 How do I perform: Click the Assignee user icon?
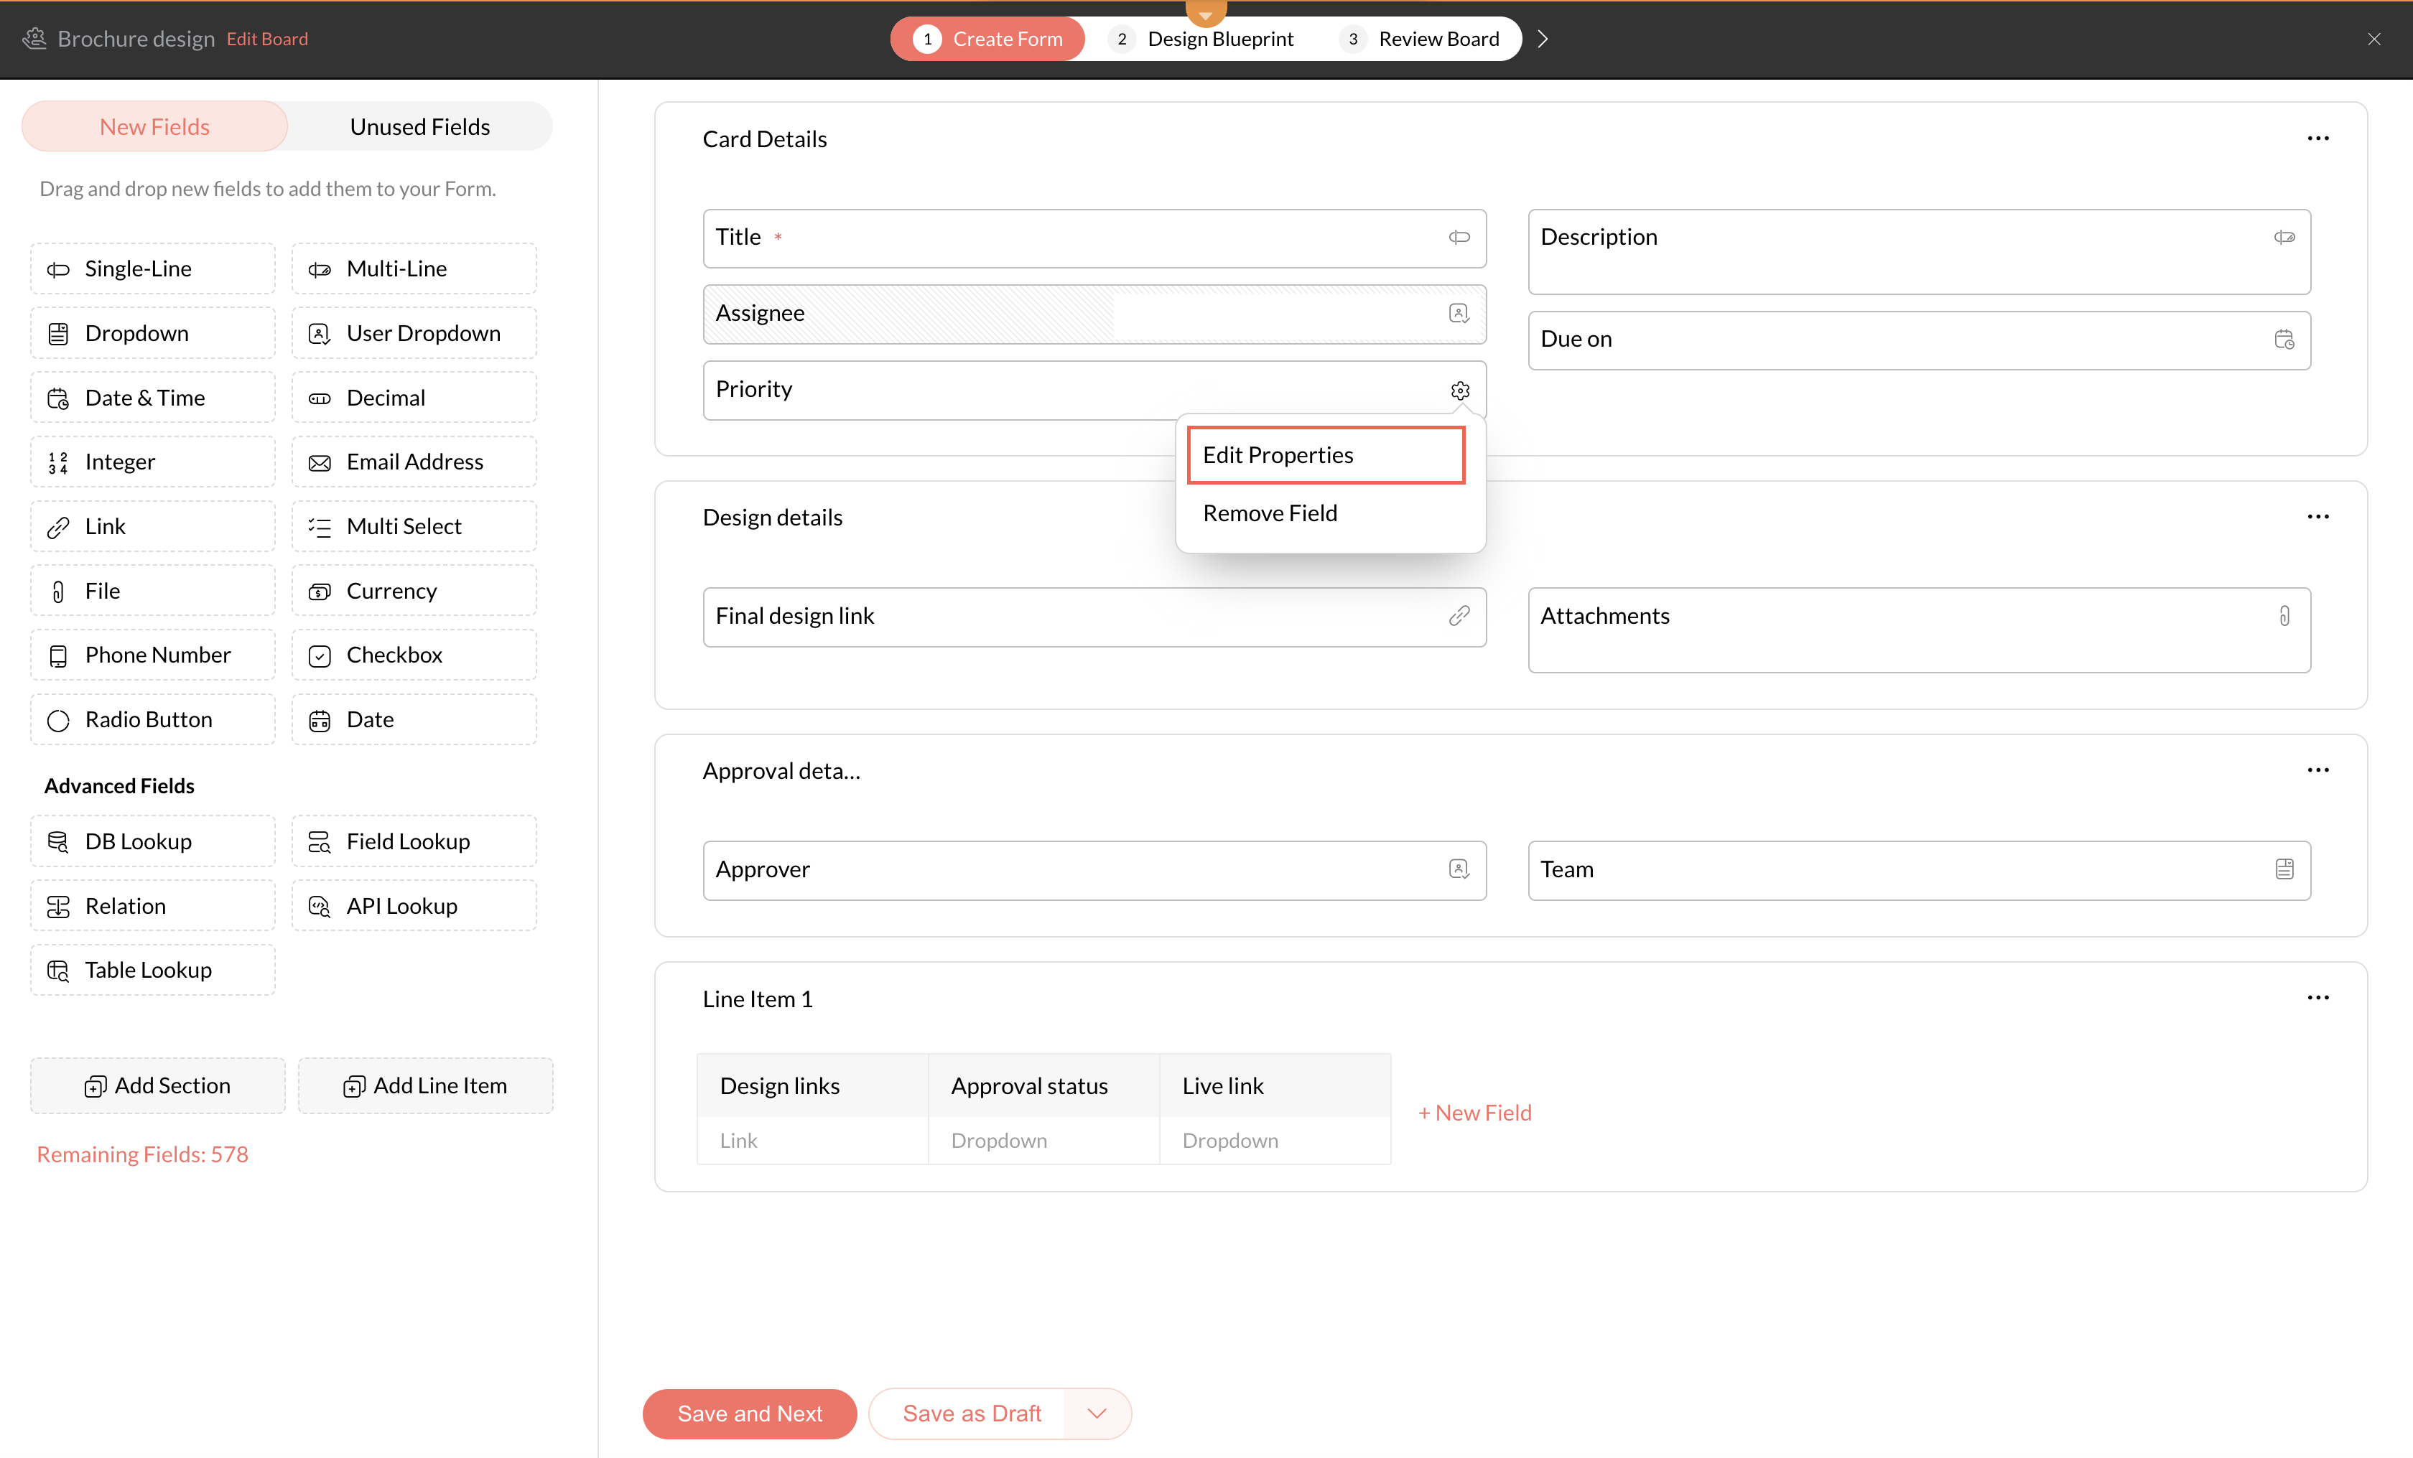pos(1458,313)
